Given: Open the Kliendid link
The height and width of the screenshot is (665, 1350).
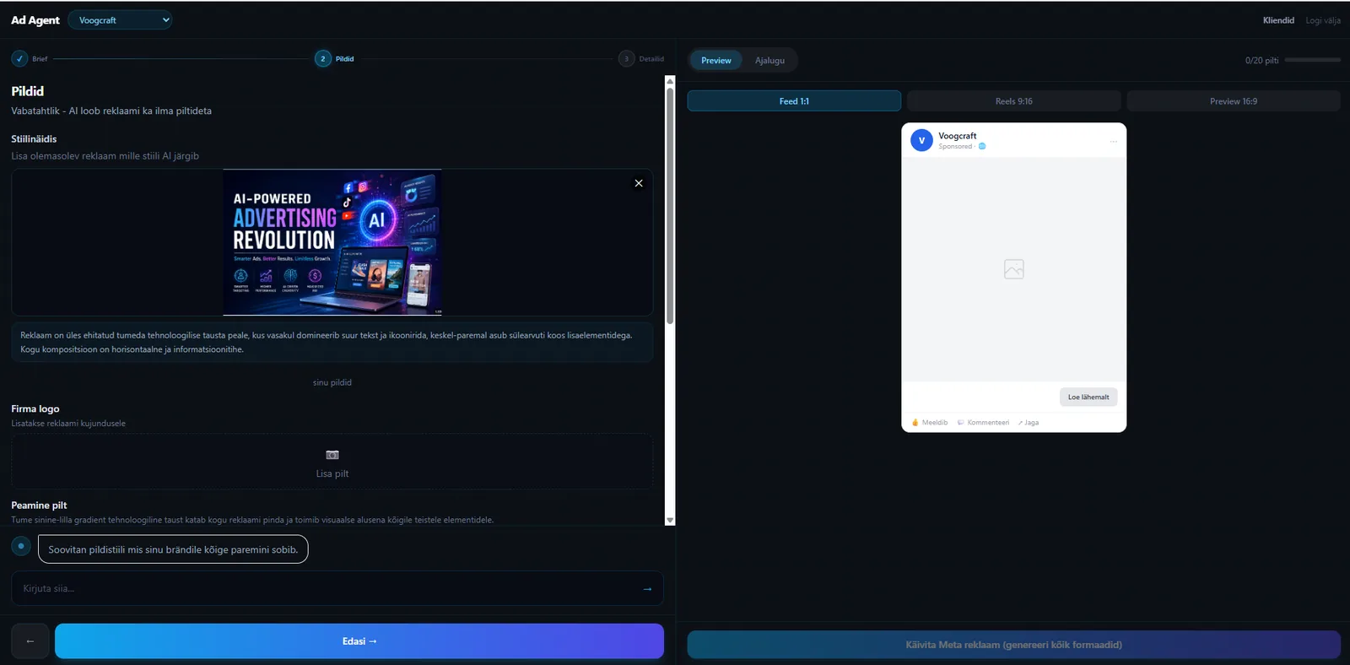Looking at the screenshot, I should coord(1278,20).
